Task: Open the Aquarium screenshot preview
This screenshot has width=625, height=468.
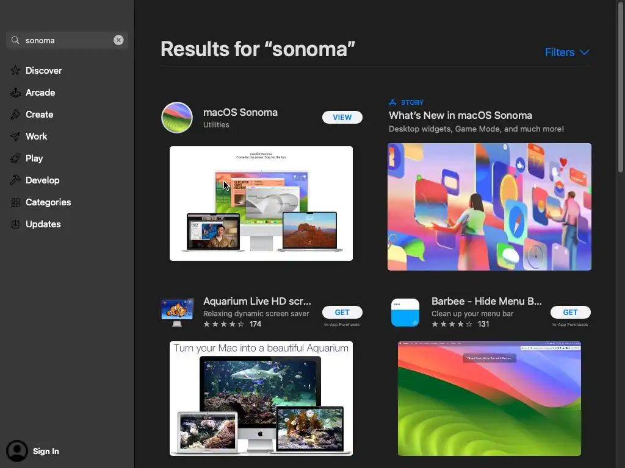Action: pyautogui.click(x=261, y=399)
